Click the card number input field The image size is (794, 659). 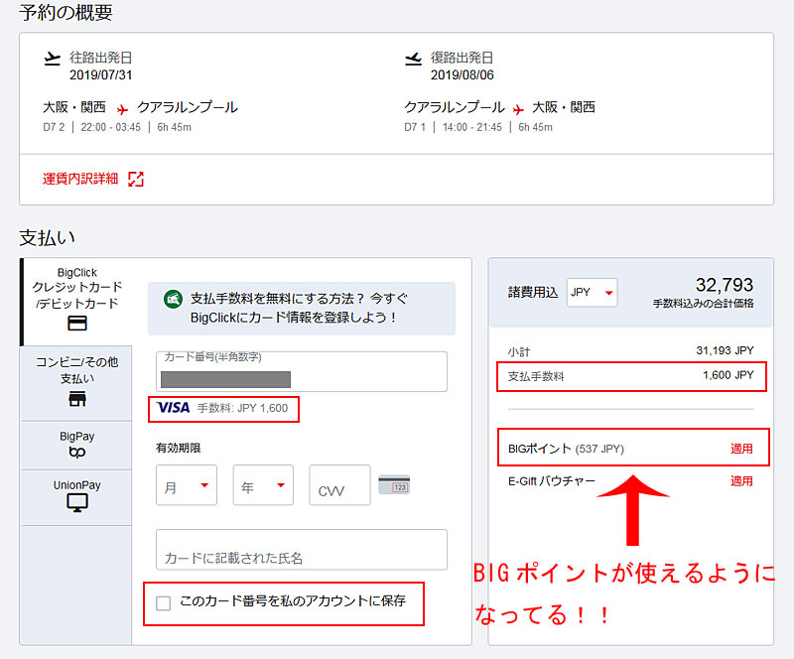pyautogui.click(x=301, y=371)
